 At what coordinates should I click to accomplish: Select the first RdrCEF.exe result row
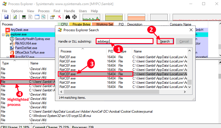[x=123, y=57]
